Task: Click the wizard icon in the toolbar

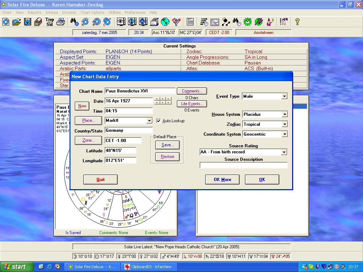Action: click(x=270, y=22)
